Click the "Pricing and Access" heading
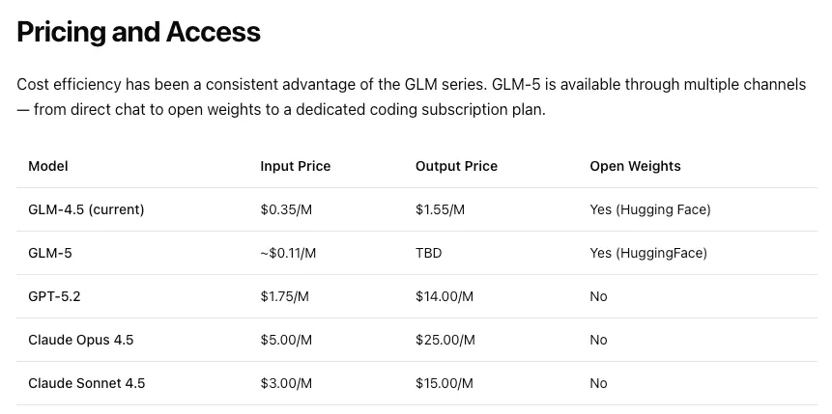The height and width of the screenshot is (414, 832). [x=138, y=32]
